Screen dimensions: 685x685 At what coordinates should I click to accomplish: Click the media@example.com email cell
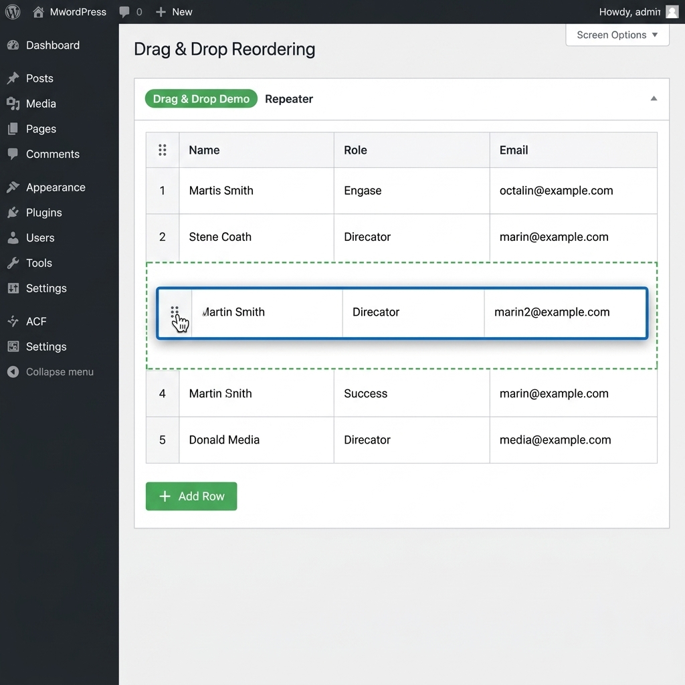tap(573, 439)
